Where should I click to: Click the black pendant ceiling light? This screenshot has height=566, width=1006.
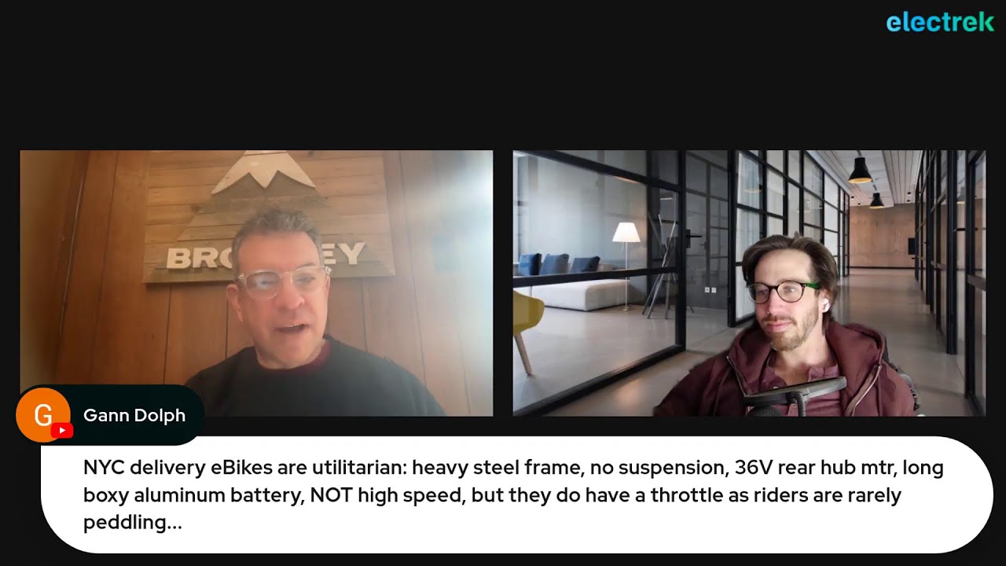860,171
